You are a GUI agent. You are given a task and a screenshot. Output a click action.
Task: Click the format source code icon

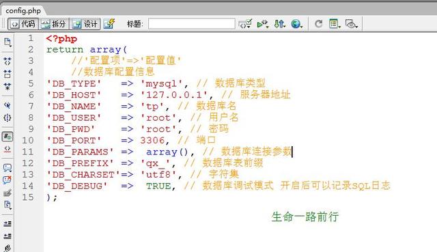pos(8,248)
